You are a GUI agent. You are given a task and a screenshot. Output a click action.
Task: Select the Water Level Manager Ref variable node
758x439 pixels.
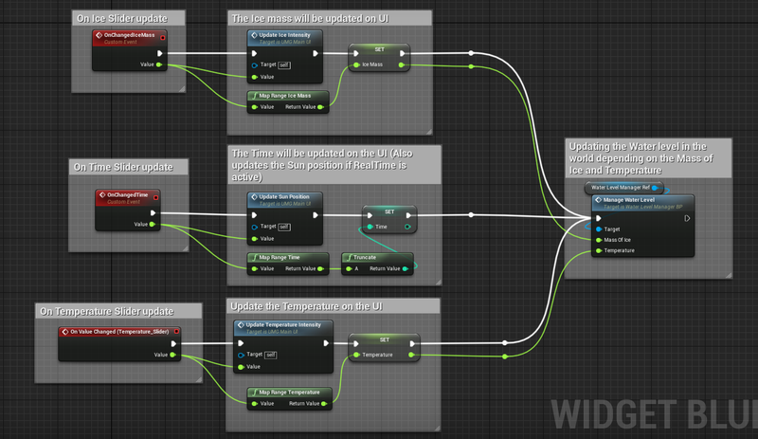click(623, 188)
